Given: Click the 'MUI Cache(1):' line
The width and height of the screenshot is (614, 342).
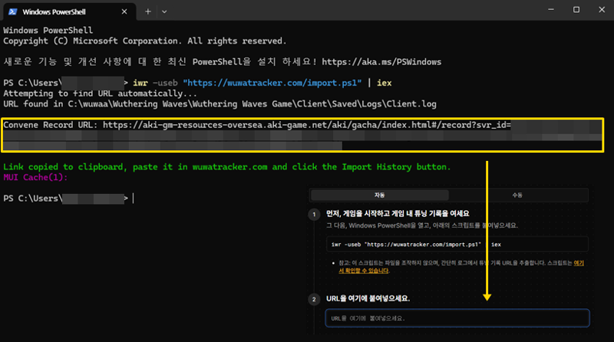Looking at the screenshot, I should click(x=35, y=178).
